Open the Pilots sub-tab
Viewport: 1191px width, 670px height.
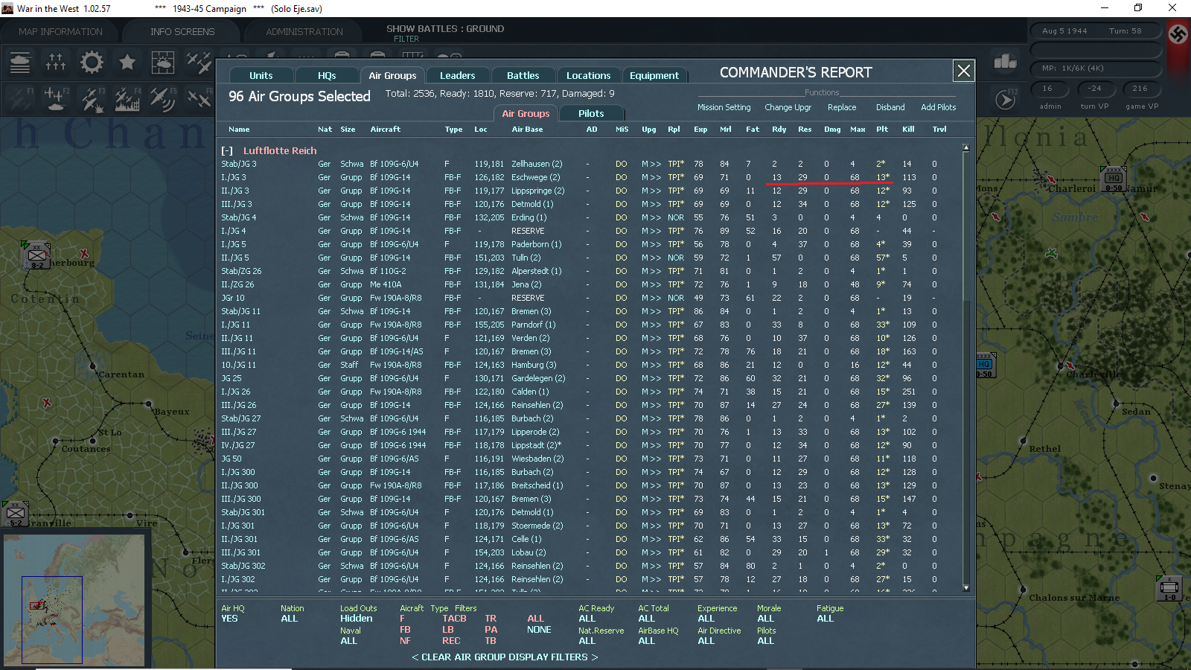point(591,113)
